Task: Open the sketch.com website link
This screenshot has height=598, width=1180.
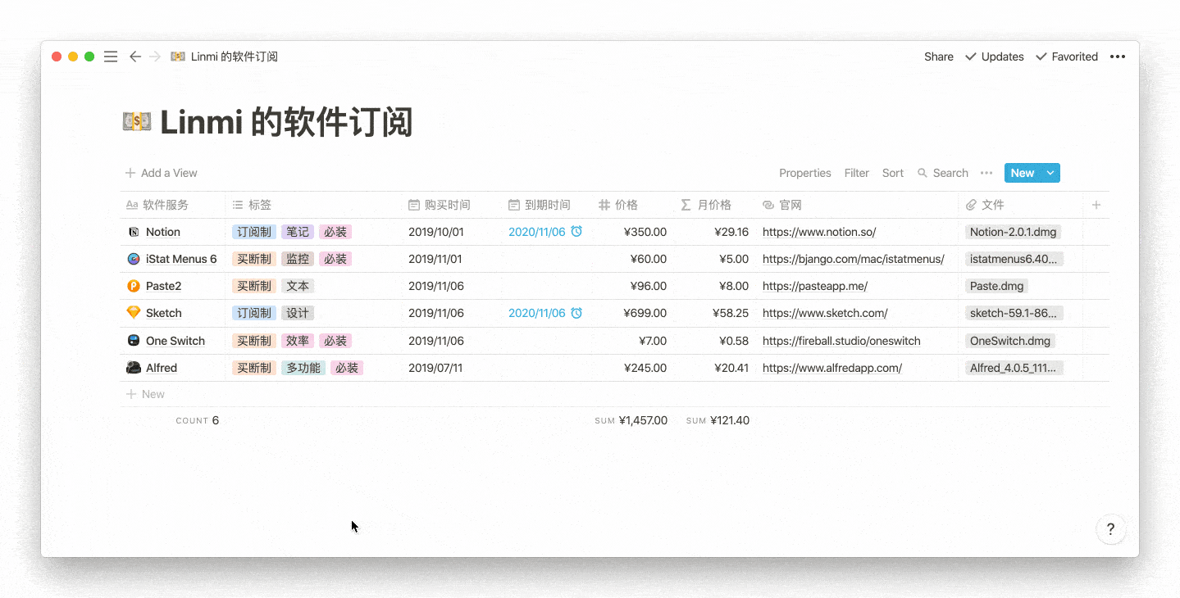Action: [825, 313]
